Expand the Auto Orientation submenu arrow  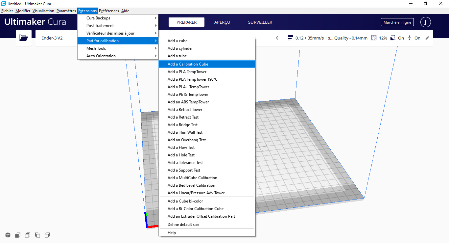click(x=156, y=56)
